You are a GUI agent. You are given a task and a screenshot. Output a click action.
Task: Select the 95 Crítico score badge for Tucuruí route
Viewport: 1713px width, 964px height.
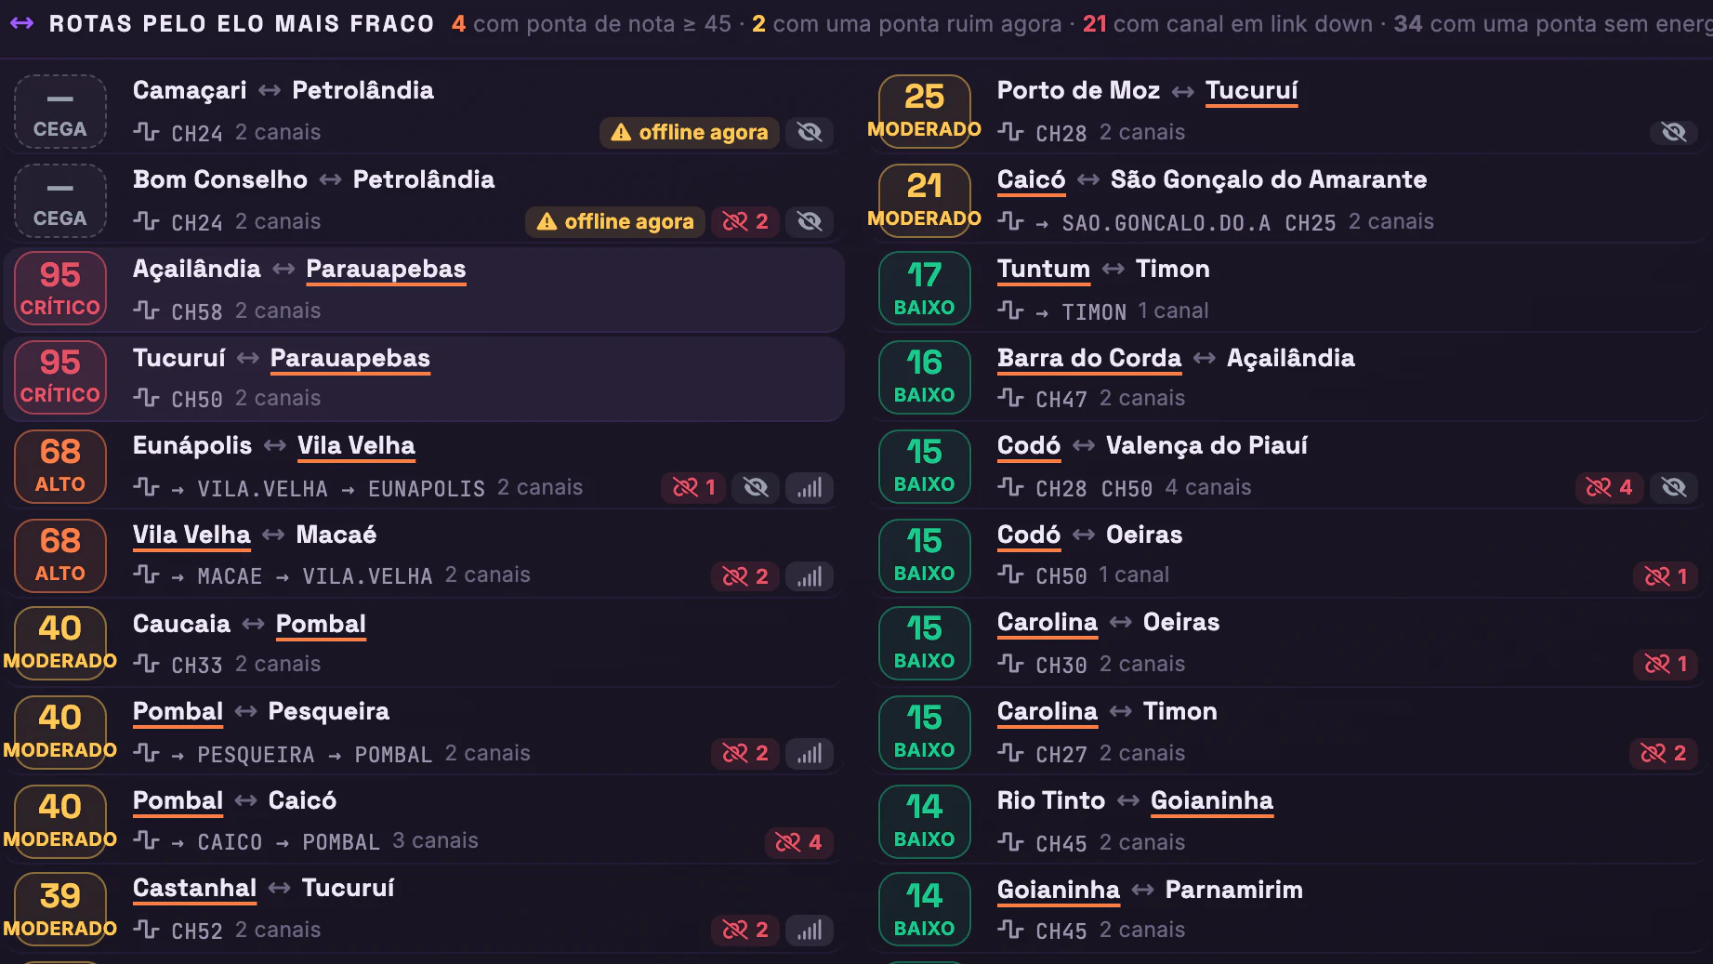point(60,376)
